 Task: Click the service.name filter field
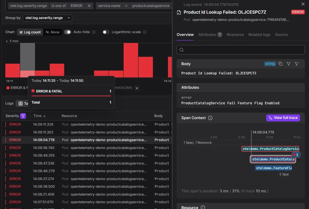109,6
